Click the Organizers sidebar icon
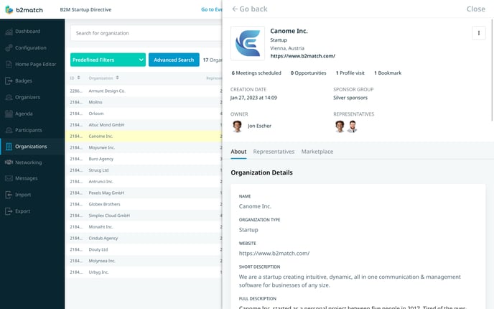This screenshot has width=494, height=309. (x=9, y=98)
